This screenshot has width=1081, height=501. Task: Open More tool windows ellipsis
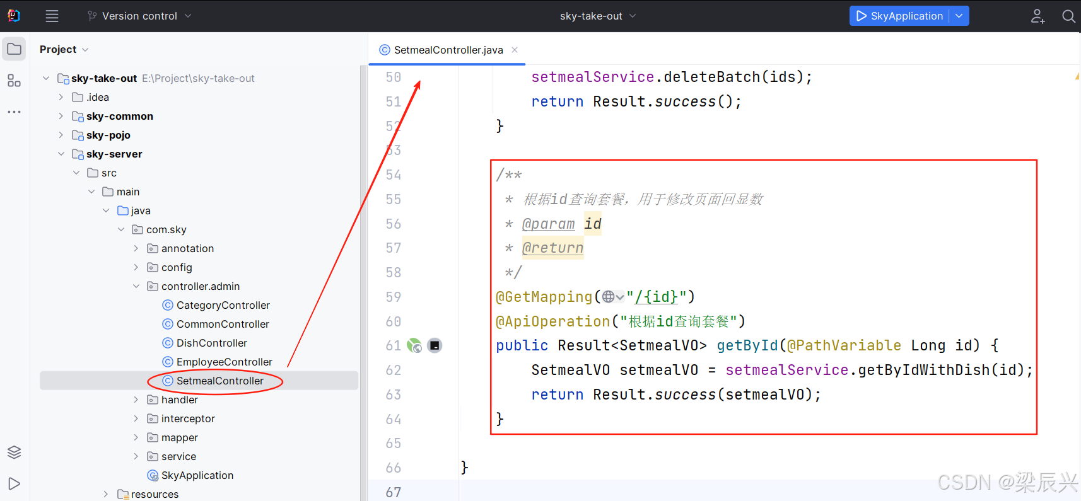pyautogui.click(x=14, y=112)
